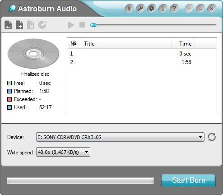This screenshot has width=223, height=195.
Task: Click the teal Used color swatch
Action: click(9, 107)
